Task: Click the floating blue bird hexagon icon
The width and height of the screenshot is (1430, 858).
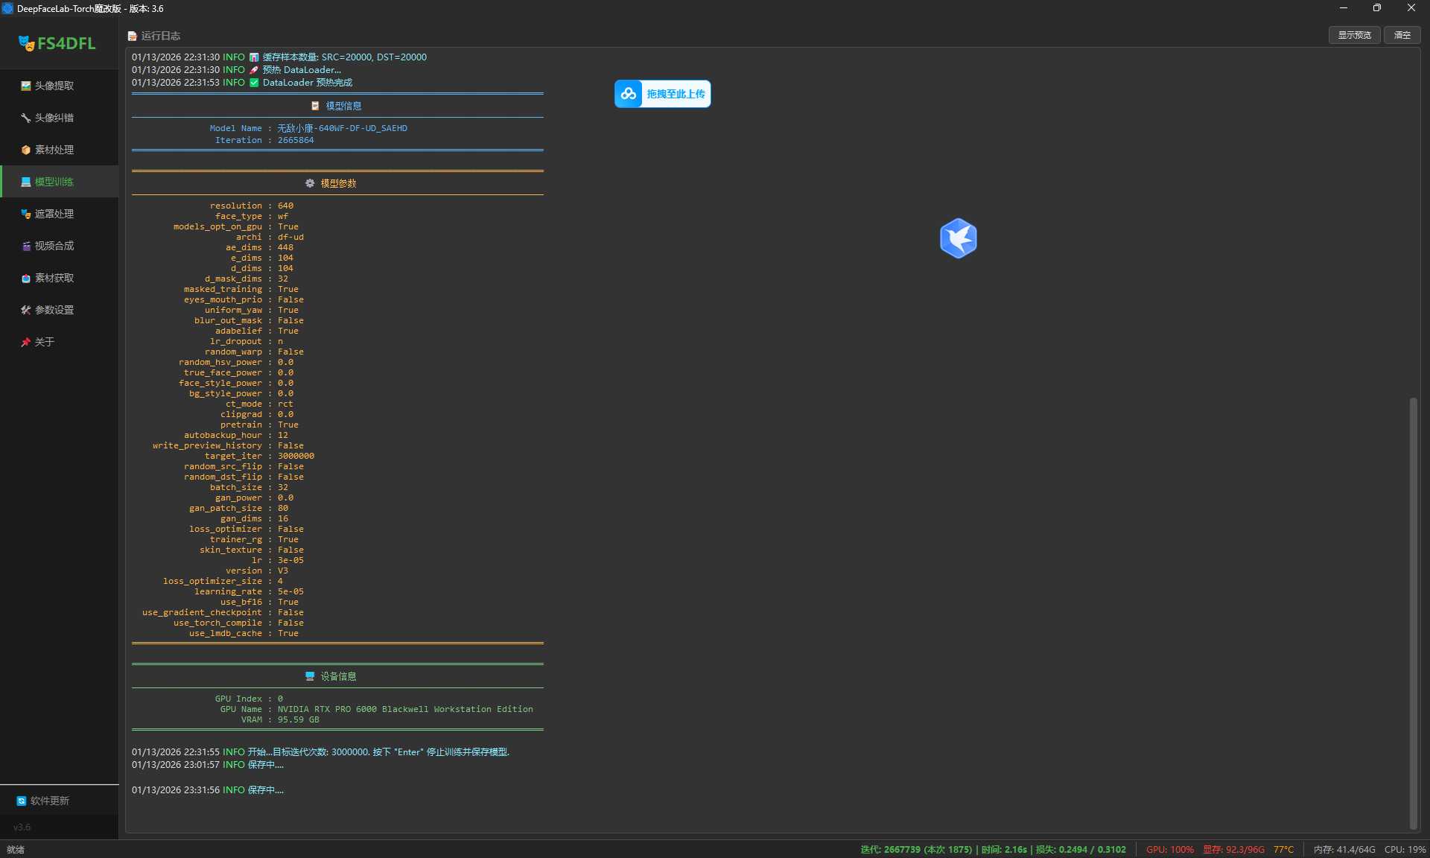Action: coord(958,238)
